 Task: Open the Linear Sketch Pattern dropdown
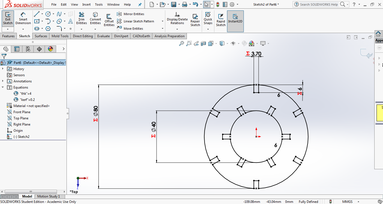(162, 21)
